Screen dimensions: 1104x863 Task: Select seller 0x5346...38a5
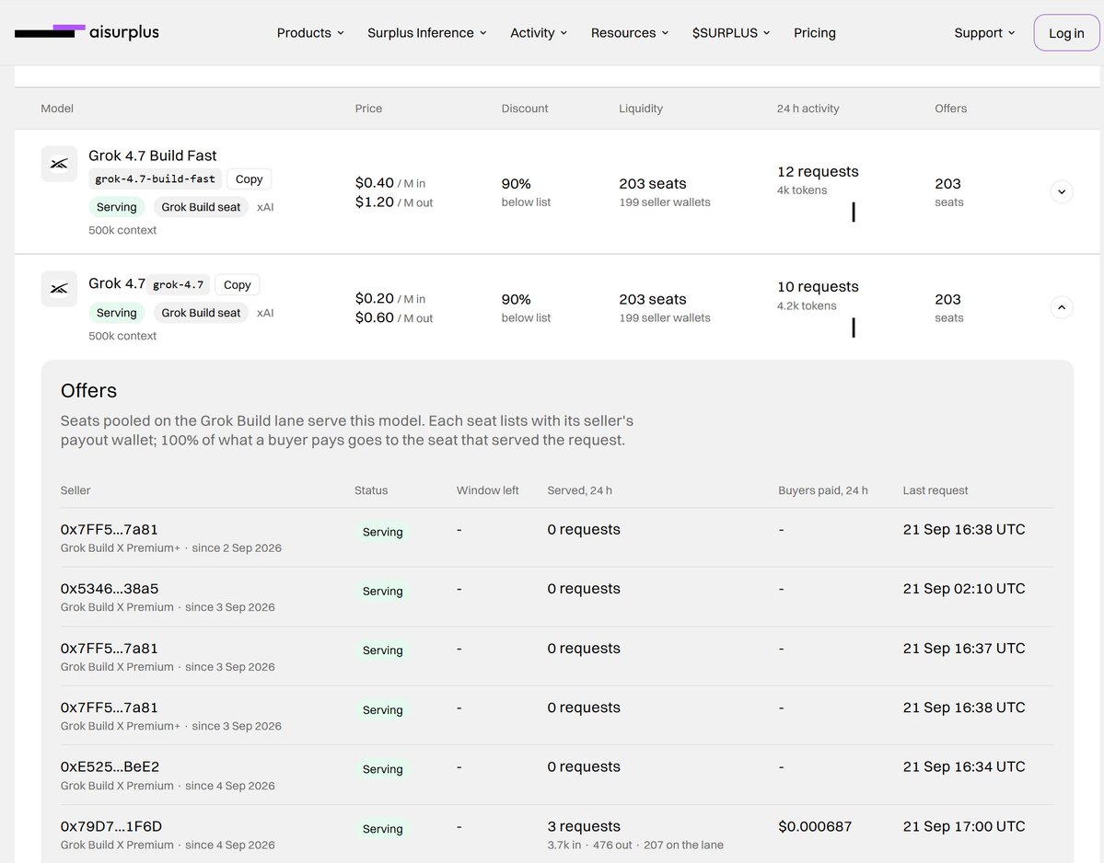[110, 589]
